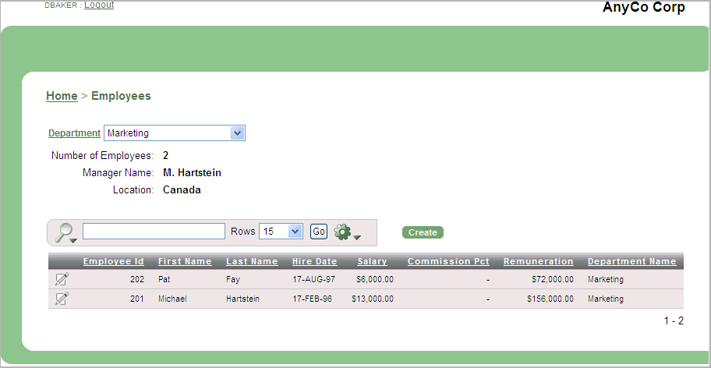Go to the Home breadcrumb link
This screenshot has height=368, width=711.
pyautogui.click(x=62, y=96)
